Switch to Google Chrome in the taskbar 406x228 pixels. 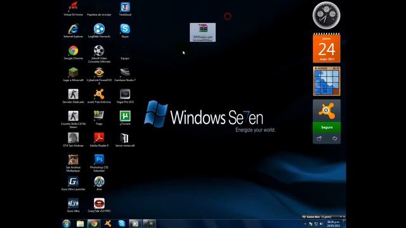94,224
